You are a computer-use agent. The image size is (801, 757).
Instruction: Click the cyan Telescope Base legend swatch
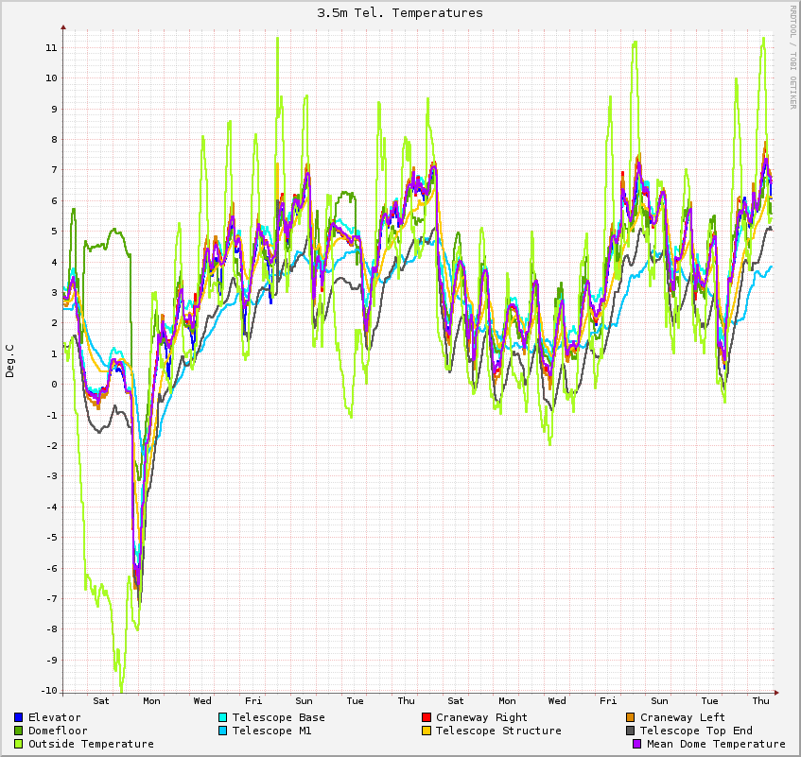[x=223, y=717]
